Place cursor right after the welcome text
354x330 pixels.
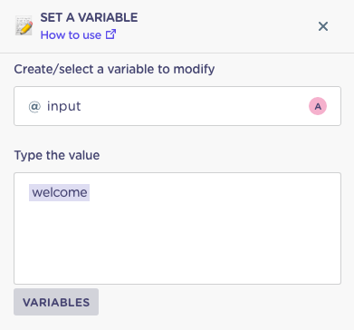(90, 193)
